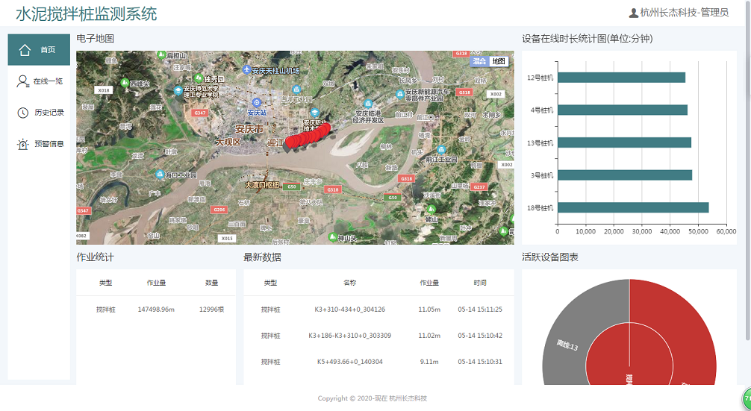Click the 18号桩机 bar in the chart
The height and width of the screenshot is (411, 751).
click(x=632, y=208)
